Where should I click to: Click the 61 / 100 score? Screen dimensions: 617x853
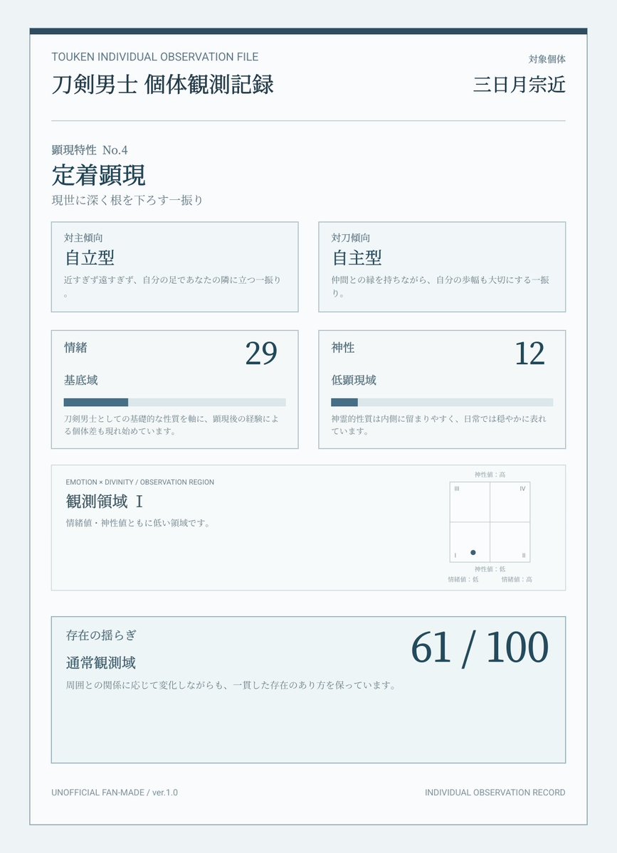pos(480,647)
